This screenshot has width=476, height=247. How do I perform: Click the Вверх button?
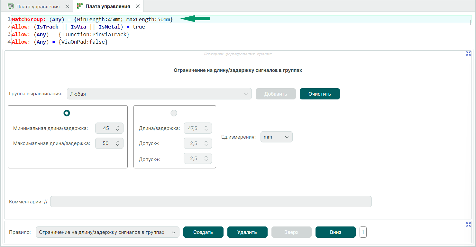point(291,232)
